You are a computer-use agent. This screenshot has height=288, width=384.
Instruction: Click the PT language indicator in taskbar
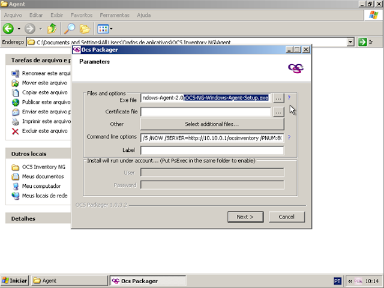point(337,281)
